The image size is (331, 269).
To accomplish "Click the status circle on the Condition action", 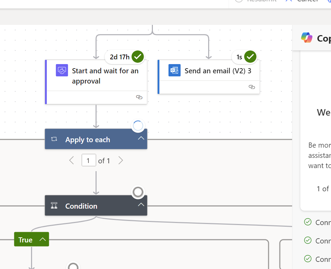I will 138,192.
